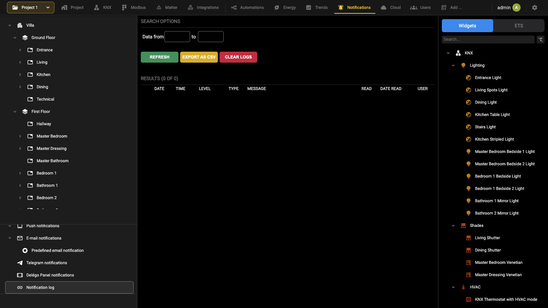Click the EXPORT AS CSV button
Viewport: 548px width, 308px height.
(199, 57)
